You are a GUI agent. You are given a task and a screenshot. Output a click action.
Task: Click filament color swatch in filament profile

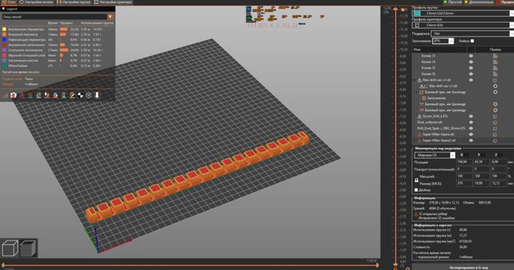coord(417,14)
